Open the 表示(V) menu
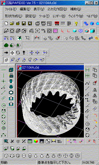 (39, 9)
